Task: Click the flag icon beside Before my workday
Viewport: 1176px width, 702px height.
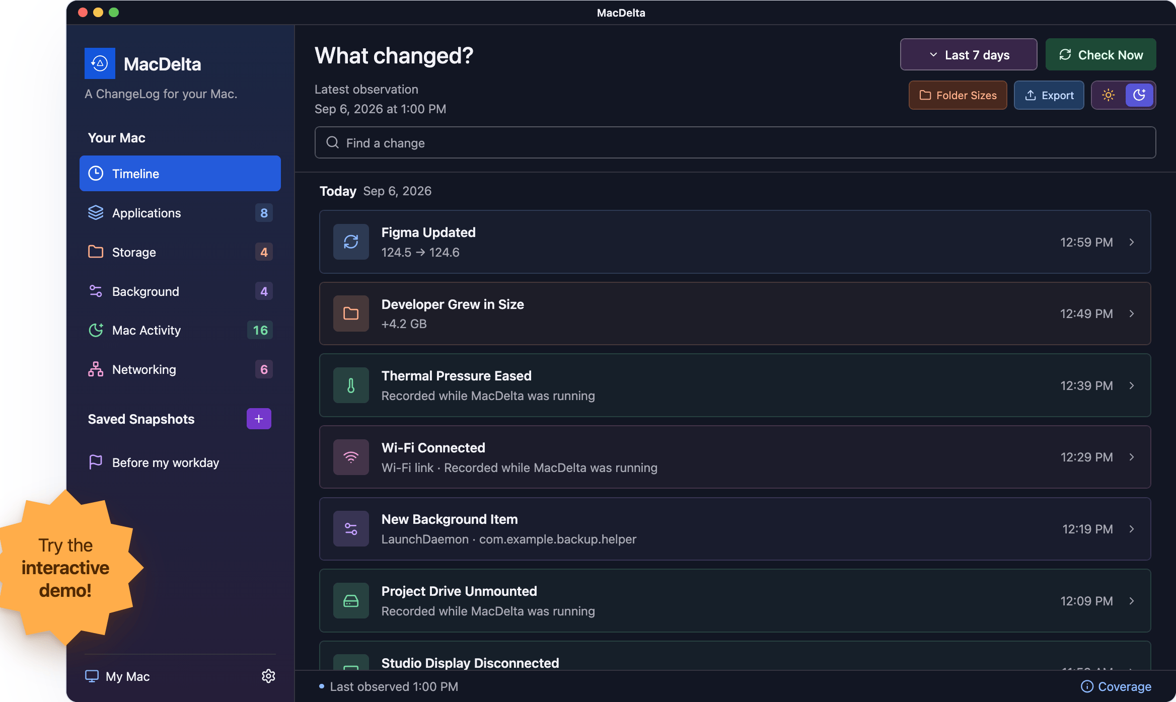Action: [96, 462]
